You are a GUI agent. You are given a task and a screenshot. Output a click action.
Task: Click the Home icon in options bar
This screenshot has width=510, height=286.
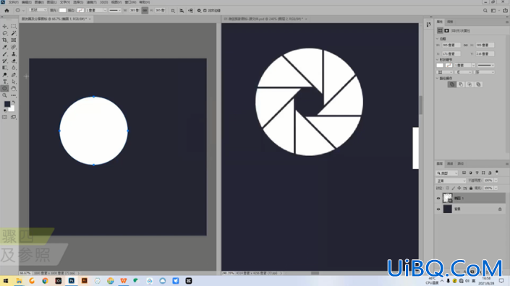click(7, 10)
